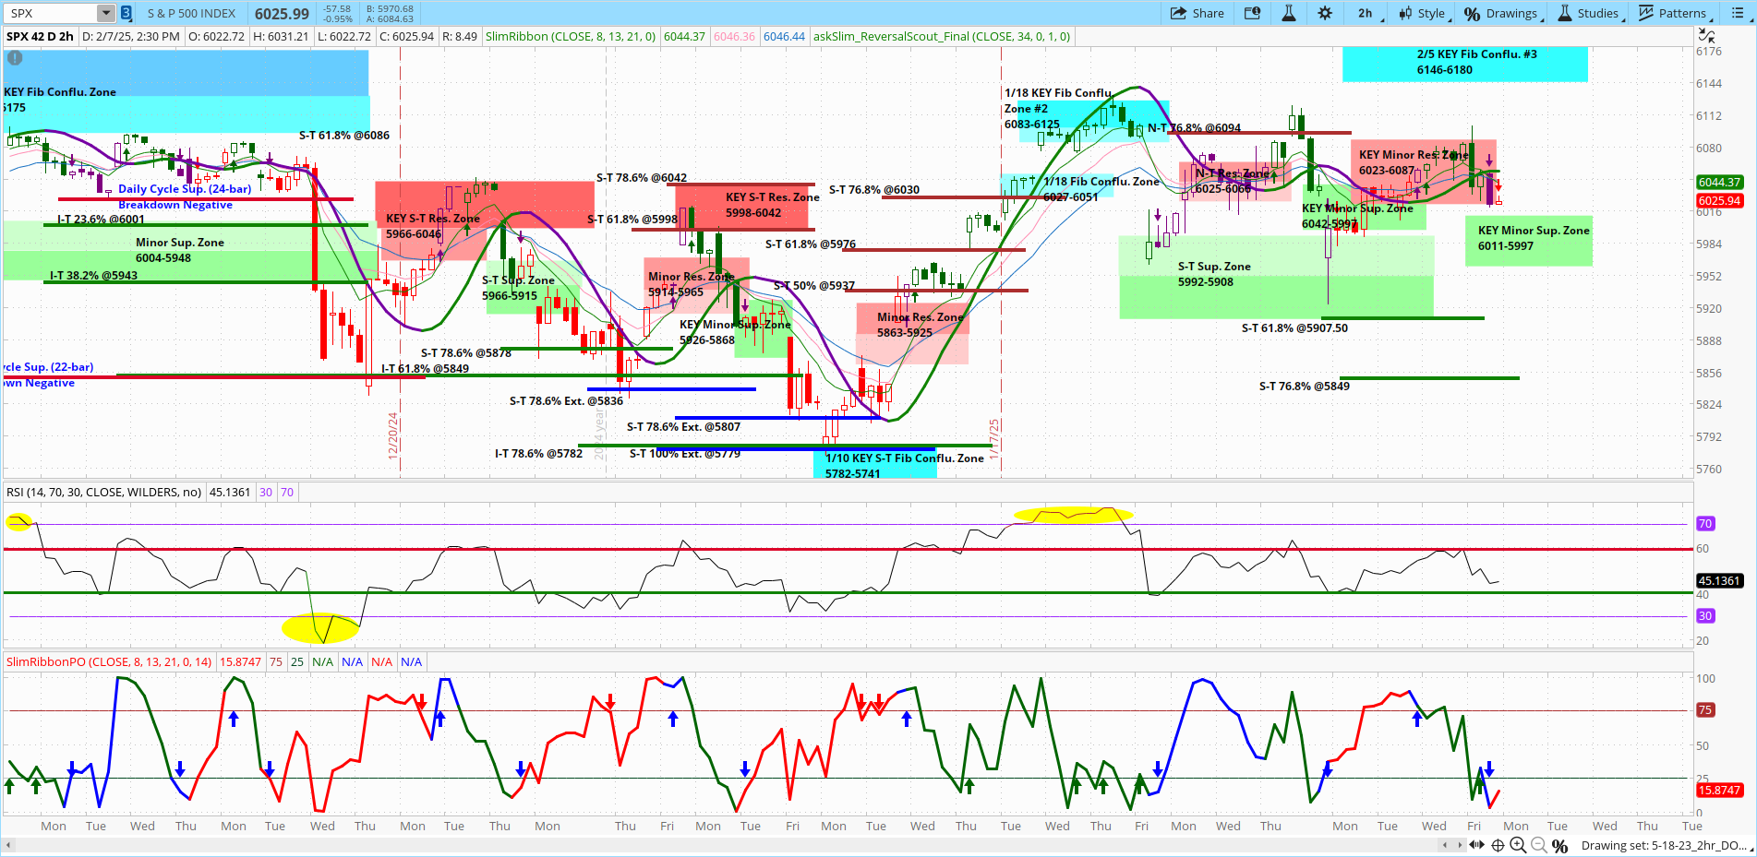Click the Share button
This screenshot has height=857, width=1757.
pyautogui.click(x=1197, y=13)
